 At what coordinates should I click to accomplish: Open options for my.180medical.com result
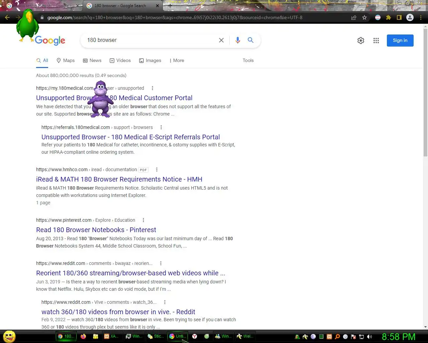[152, 88]
